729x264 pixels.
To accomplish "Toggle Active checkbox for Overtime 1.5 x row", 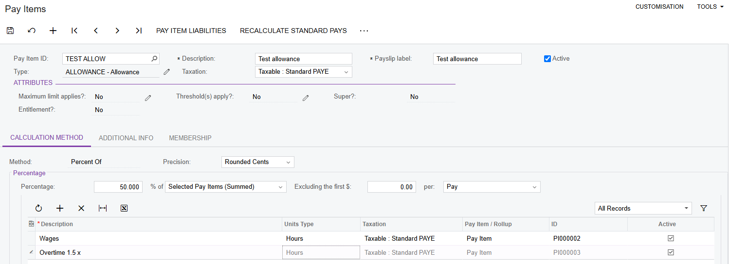I will 671,252.
